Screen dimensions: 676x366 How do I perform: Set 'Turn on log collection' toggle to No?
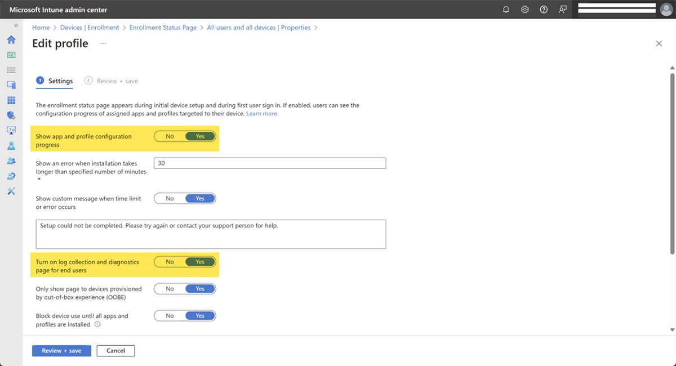(x=170, y=262)
